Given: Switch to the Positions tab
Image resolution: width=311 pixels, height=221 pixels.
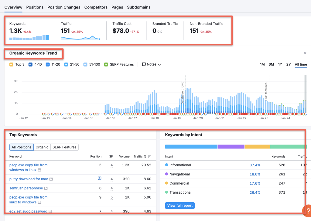Looking at the screenshot, I should tap(35, 7).
